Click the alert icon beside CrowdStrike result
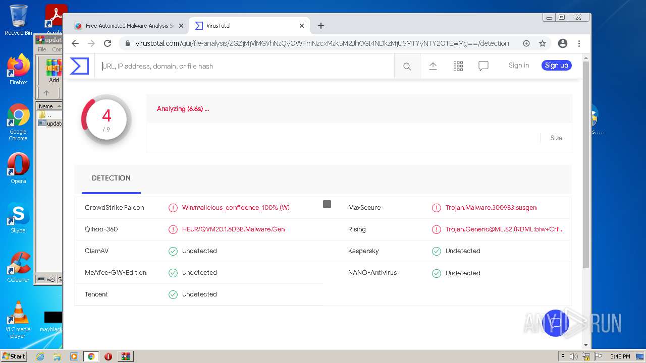Screen dimensions: 646x363 [x=173, y=208]
